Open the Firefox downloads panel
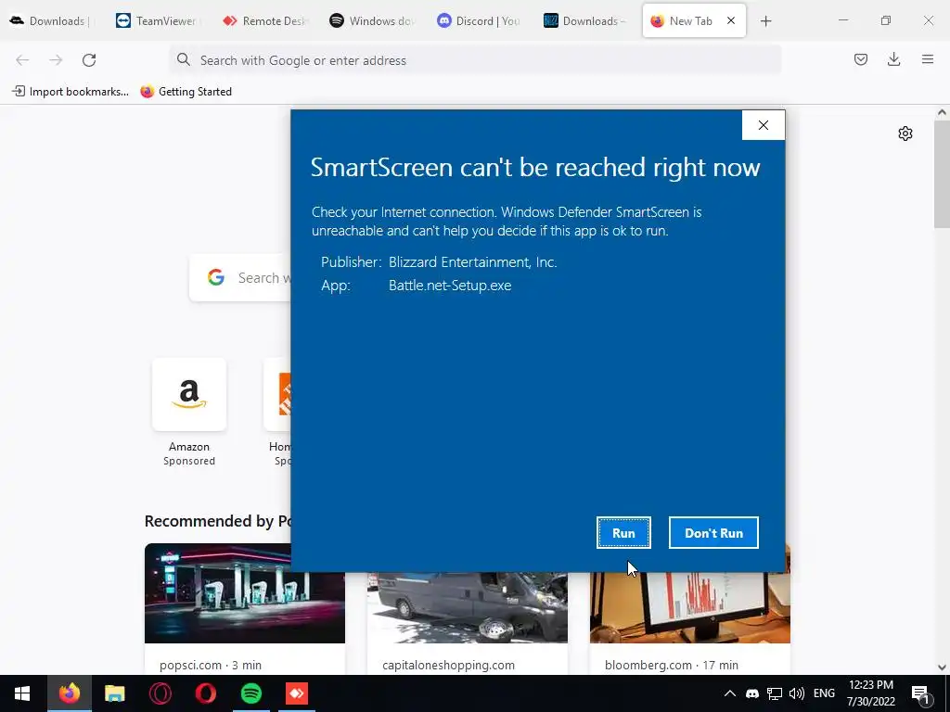Image resolution: width=950 pixels, height=712 pixels. (893, 59)
